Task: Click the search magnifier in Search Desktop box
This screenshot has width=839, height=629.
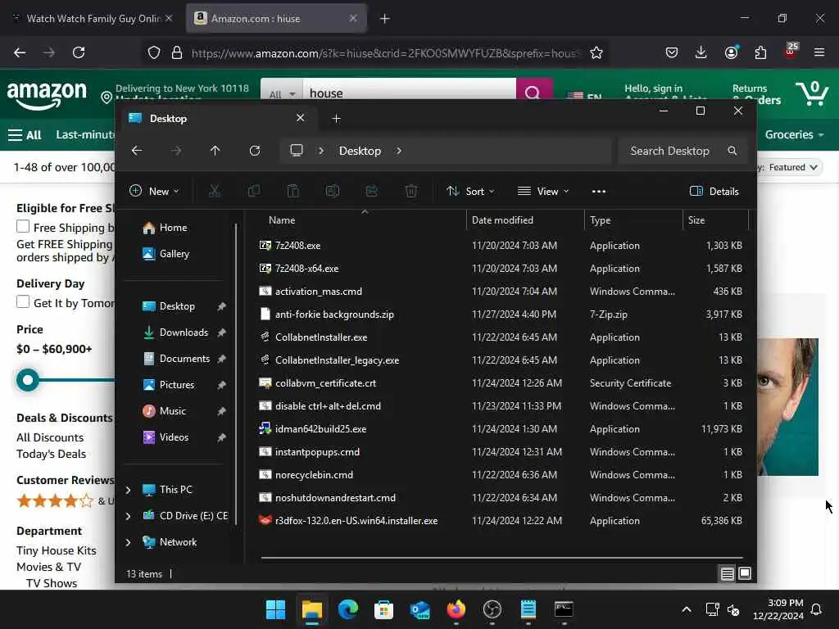Action: [732, 151]
